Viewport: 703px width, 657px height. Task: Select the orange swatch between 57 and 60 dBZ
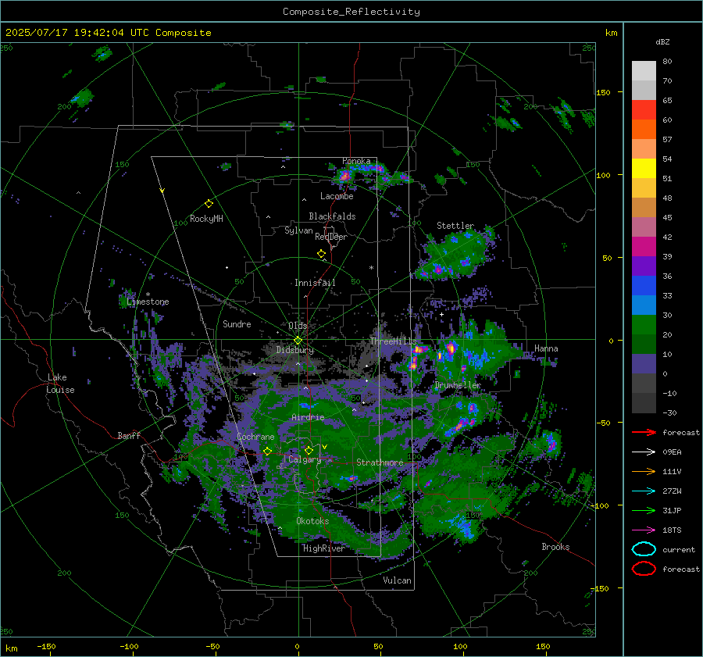644,129
